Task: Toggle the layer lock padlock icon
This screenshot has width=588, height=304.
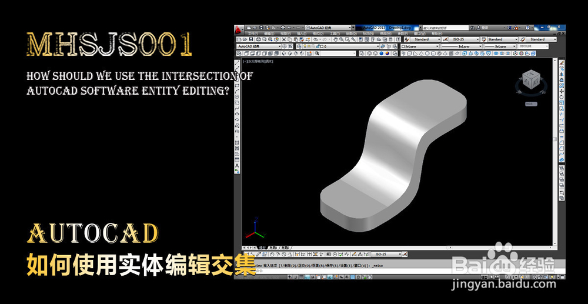Action: [x=318, y=46]
